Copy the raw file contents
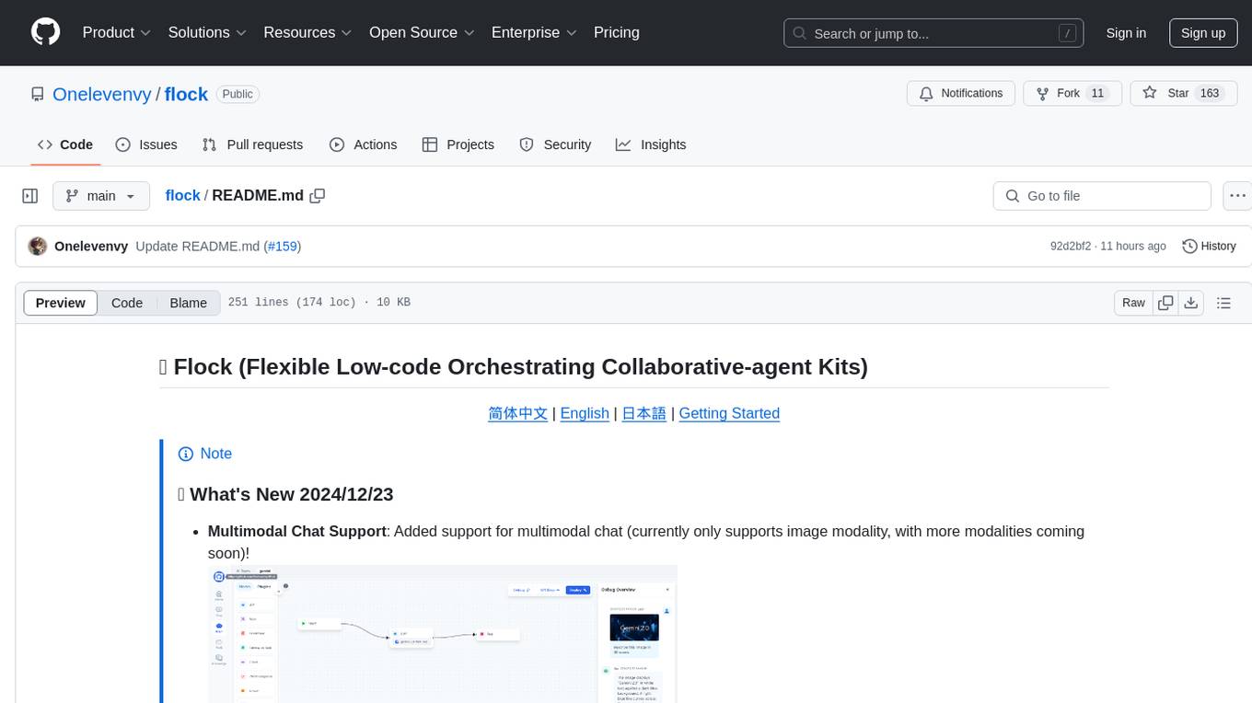The width and height of the screenshot is (1252, 703). (x=1165, y=303)
